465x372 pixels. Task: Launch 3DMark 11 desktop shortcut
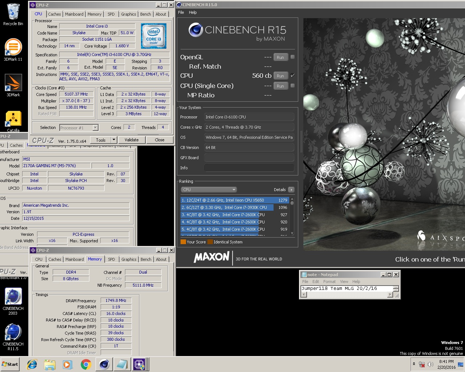pos(13,50)
